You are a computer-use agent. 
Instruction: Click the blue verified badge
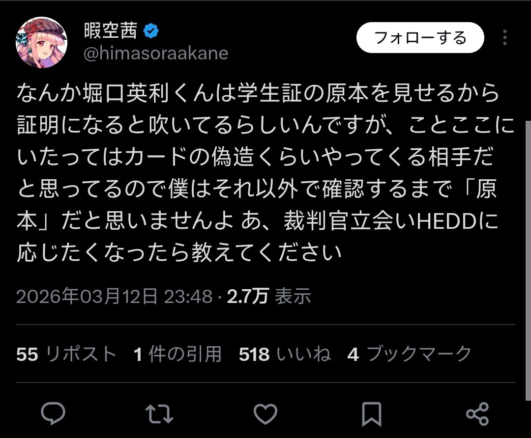tap(150, 32)
